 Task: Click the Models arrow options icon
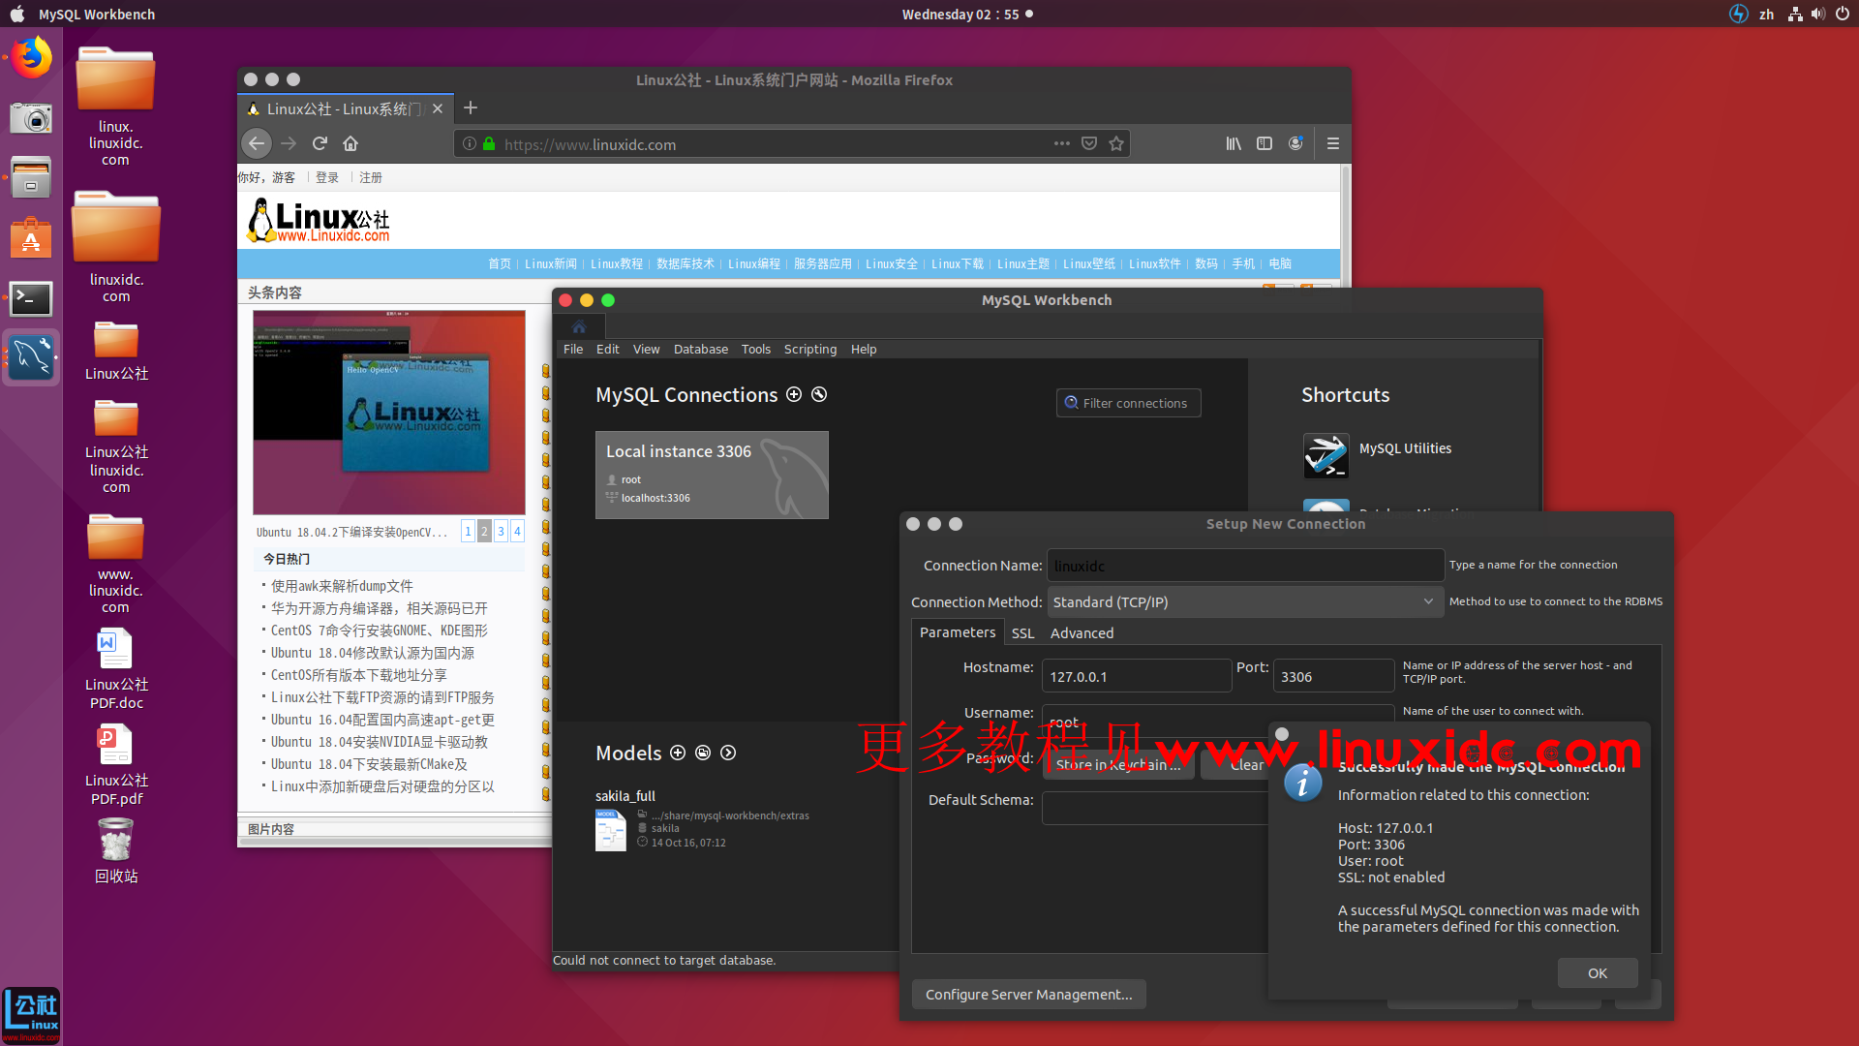(728, 753)
